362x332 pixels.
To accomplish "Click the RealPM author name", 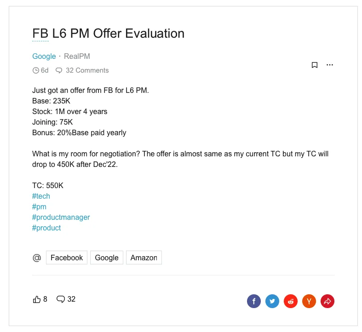I will (x=77, y=56).
